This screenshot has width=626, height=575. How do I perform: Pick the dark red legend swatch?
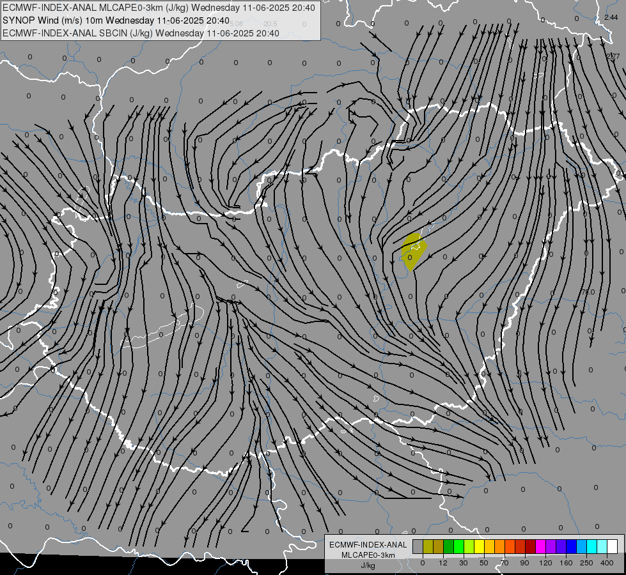tap(531, 546)
